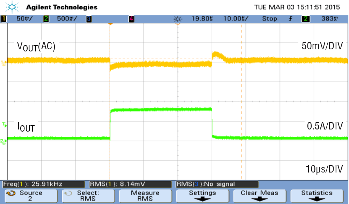This screenshot has width=349, height=204.
Task: Open the Statistics softkey menu
Action: pos(317,196)
